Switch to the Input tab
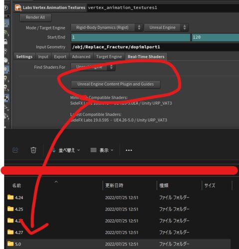This screenshot has height=249, width=239. tap(43, 57)
